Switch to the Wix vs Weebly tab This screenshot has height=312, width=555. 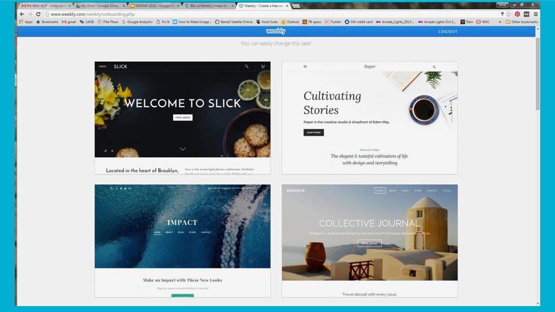(x=209, y=5)
